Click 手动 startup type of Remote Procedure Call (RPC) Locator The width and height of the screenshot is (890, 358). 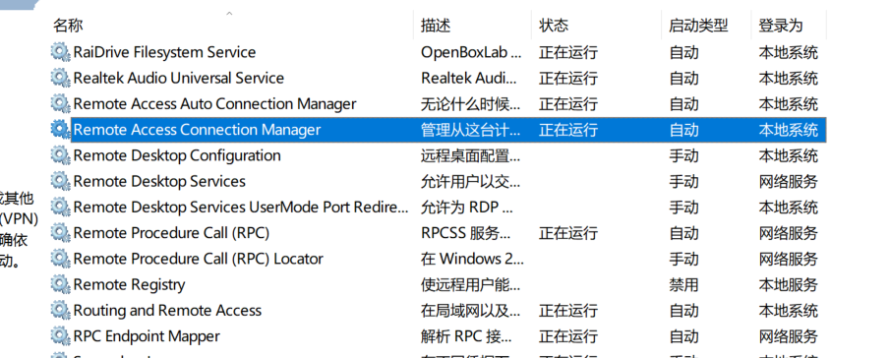tap(683, 259)
